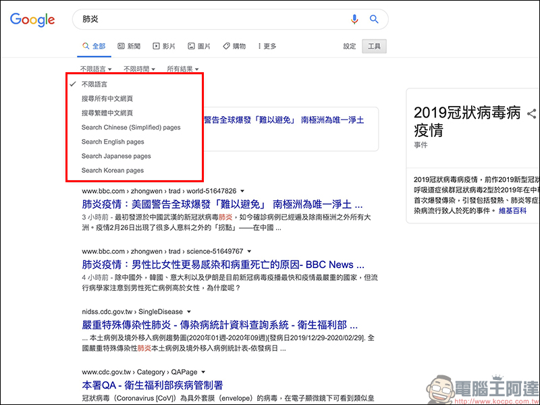The image size is (540, 405).
Task: Select 搜尋繁體中文網頁 language option
Action: click(x=107, y=113)
